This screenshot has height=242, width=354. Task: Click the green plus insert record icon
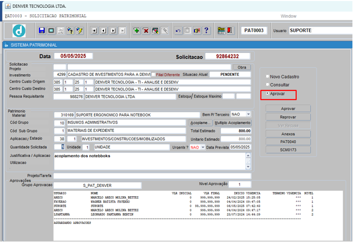(x=136, y=31)
